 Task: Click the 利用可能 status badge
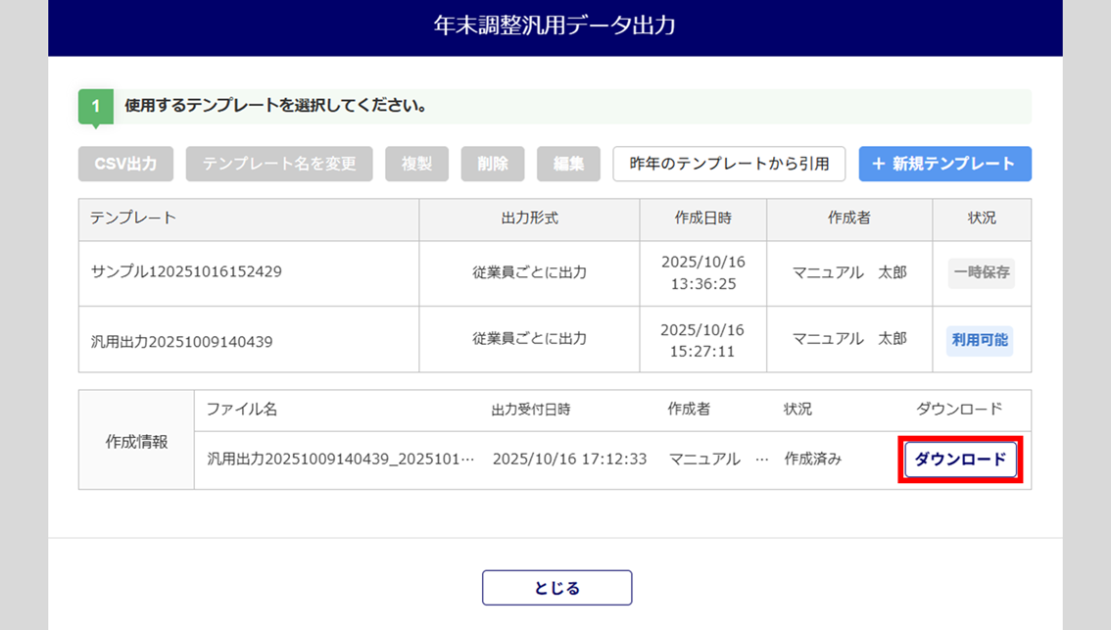(x=980, y=340)
